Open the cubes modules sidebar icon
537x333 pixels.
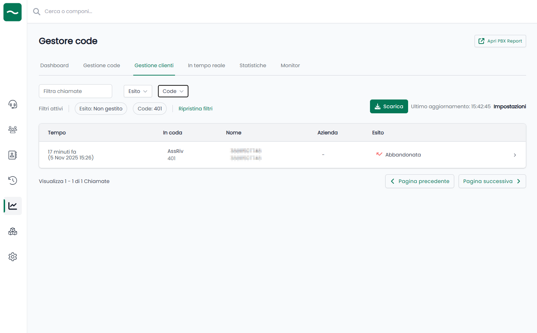click(x=13, y=231)
